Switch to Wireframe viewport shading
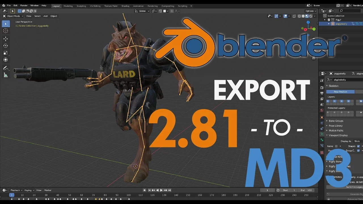 [x=299, y=16]
